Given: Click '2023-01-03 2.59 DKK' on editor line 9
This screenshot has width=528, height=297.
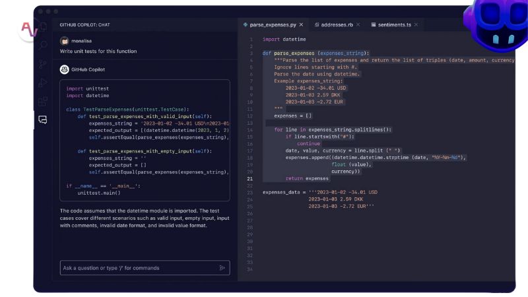Looking at the screenshot, I should click(313, 95).
